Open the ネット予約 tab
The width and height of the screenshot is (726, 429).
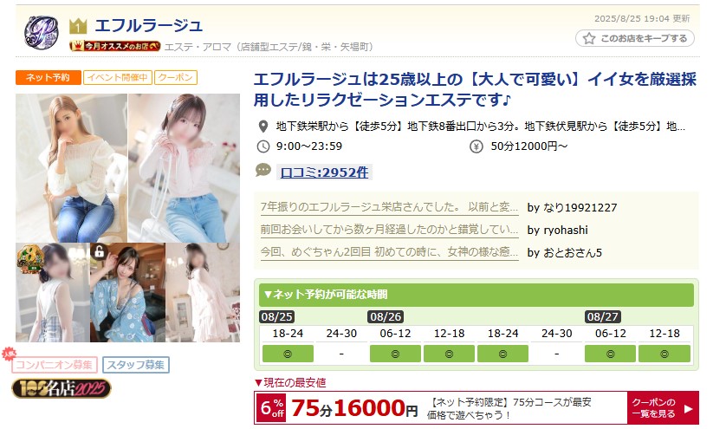point(49,77)
